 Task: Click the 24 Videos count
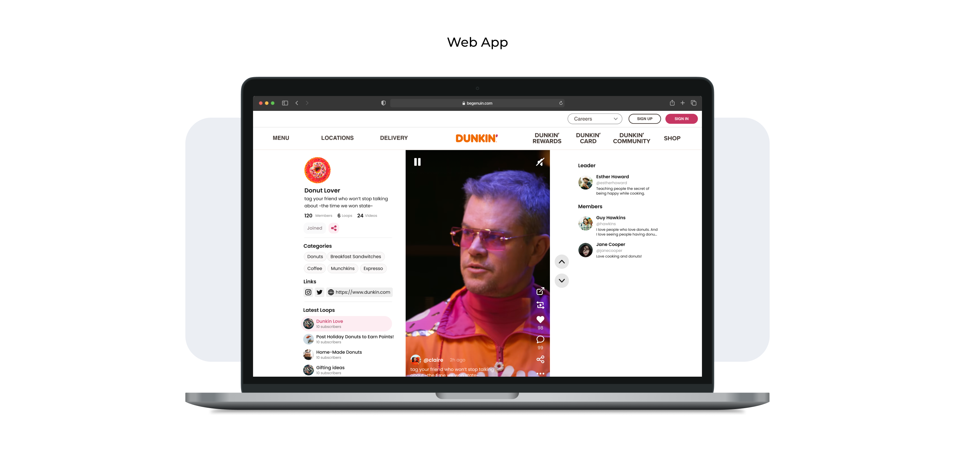[x=367, y=216]
